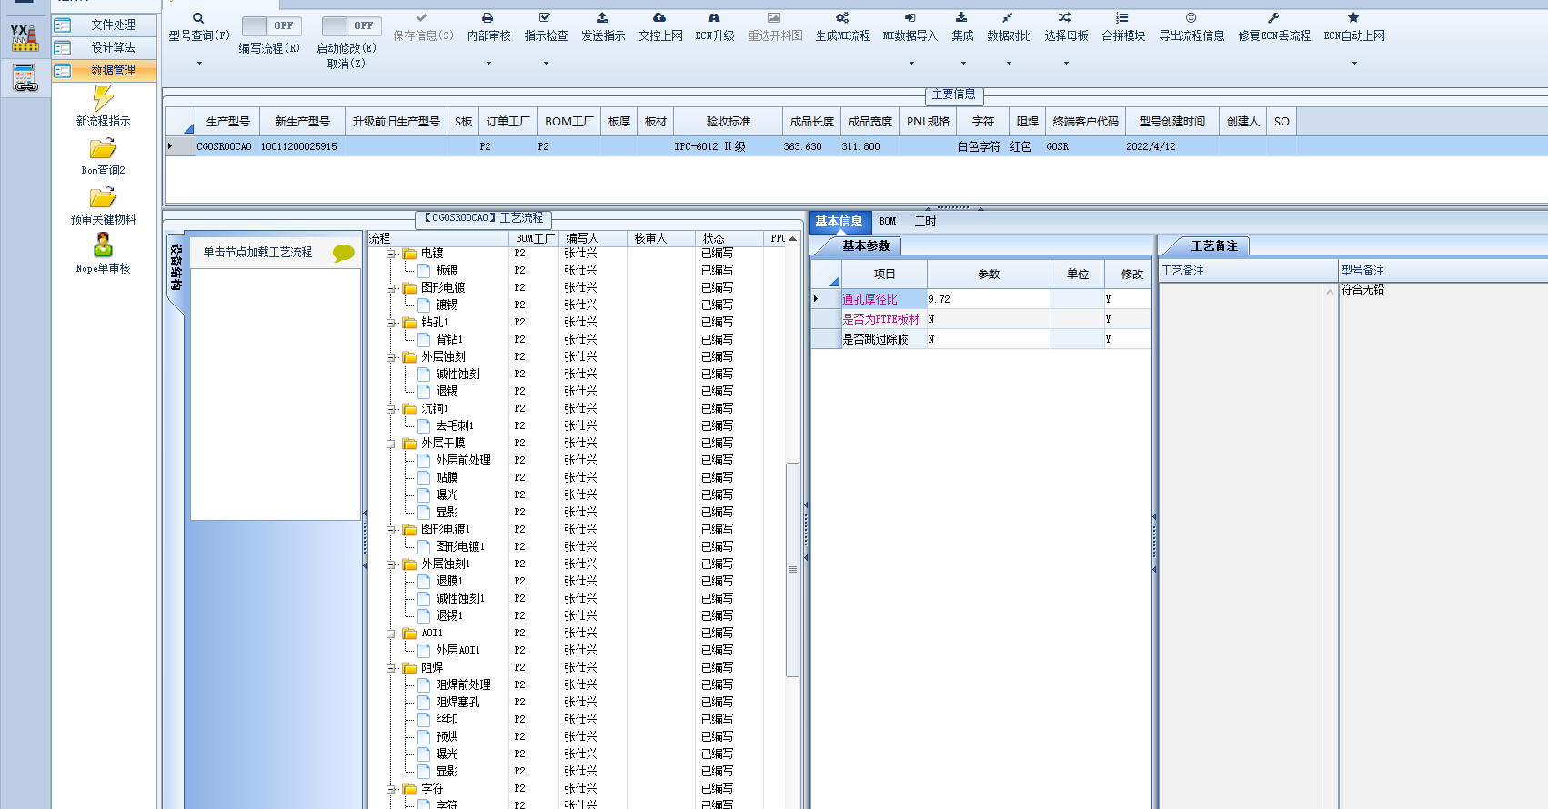Click 导出流程信息 smiley icon
Screen dimensions: 1548x809
1191,18
